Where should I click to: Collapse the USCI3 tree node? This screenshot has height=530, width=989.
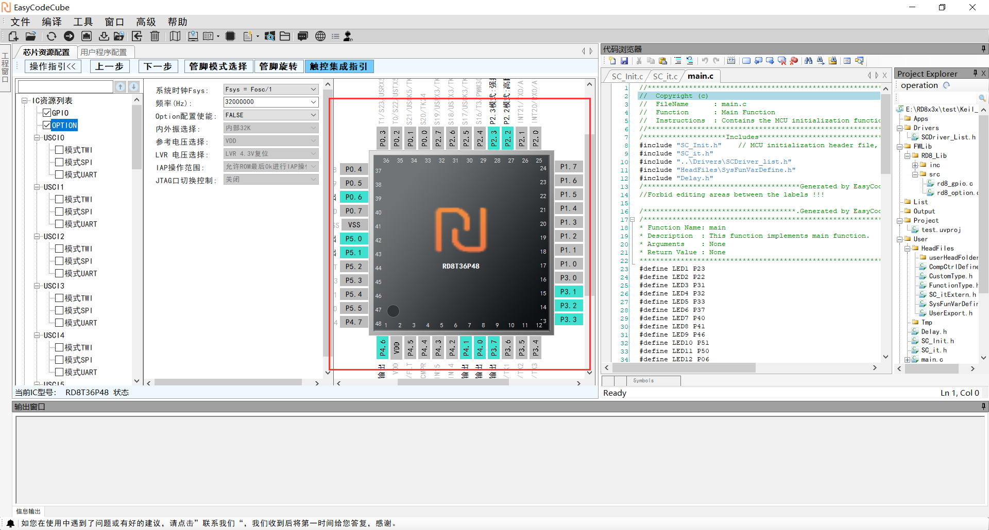(37, 286)
